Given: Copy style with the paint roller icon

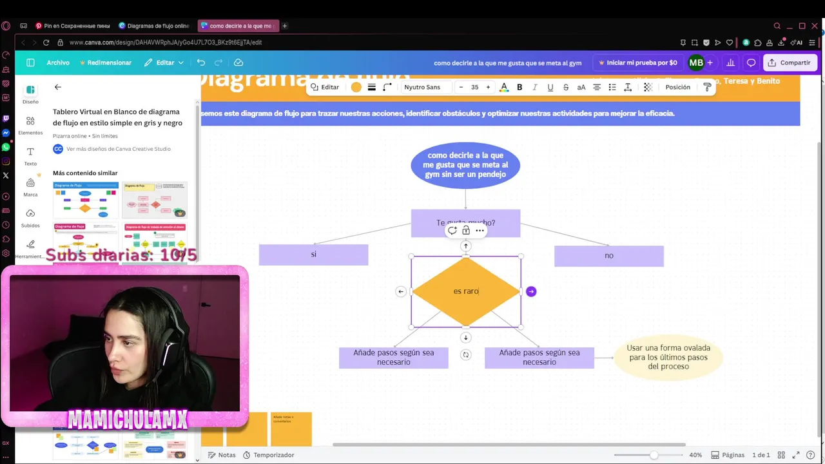Looking at the screenshot, I should click(707, 87).
